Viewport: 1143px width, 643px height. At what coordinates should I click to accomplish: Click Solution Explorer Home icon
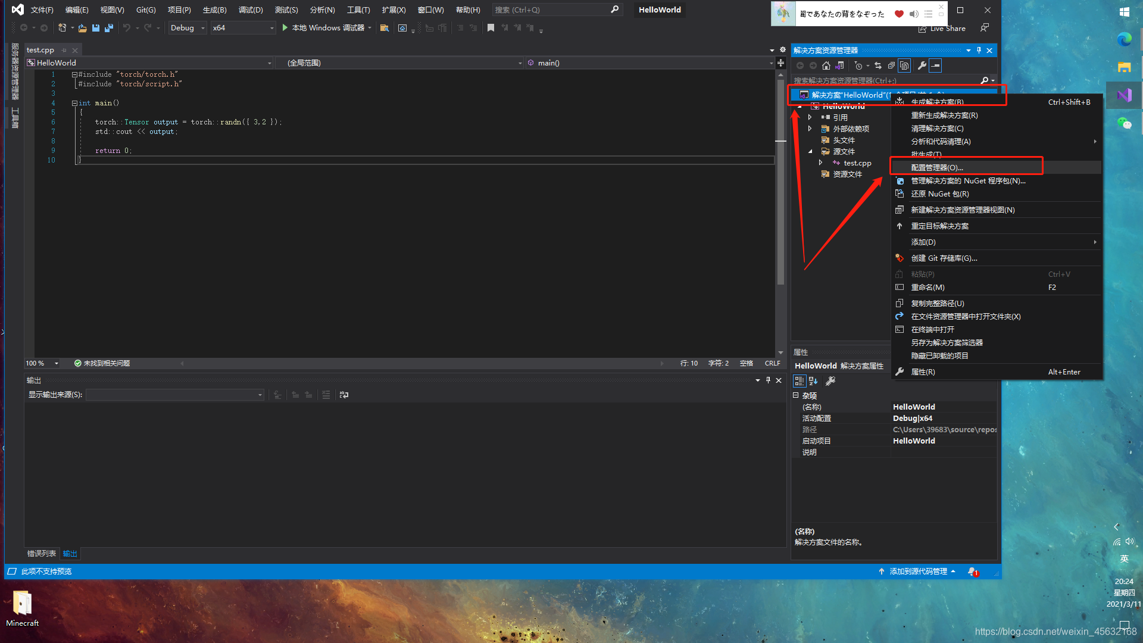826,65
